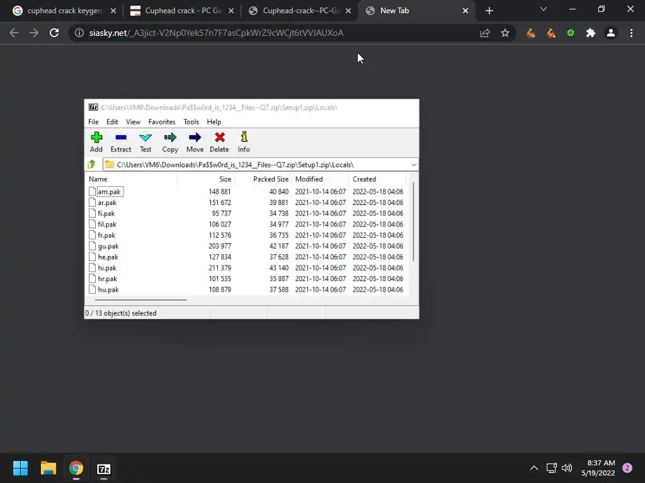Show hidden system tray icons
645x483 pixels.
534,468
